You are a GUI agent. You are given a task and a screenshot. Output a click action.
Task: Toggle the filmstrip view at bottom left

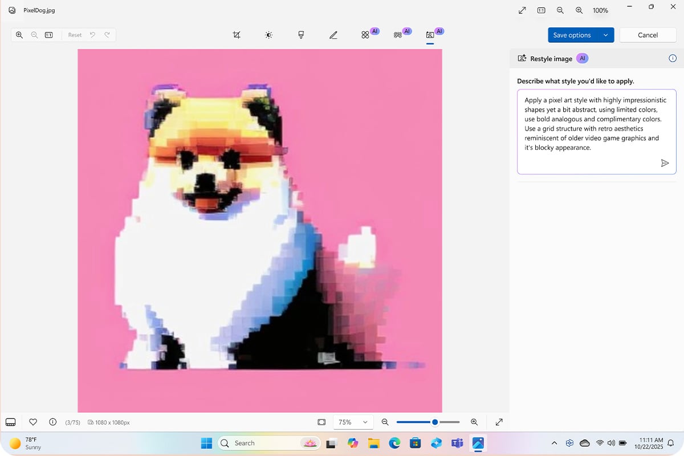pos(10,422)
